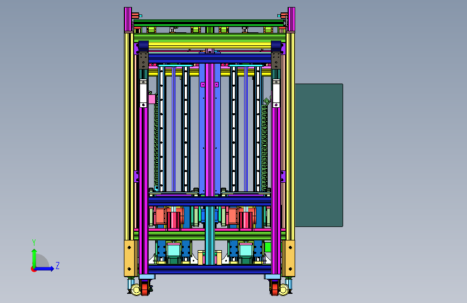Click the red X axis origin dot
Viewport: 467px width, 303px height.
pos(33,269)
